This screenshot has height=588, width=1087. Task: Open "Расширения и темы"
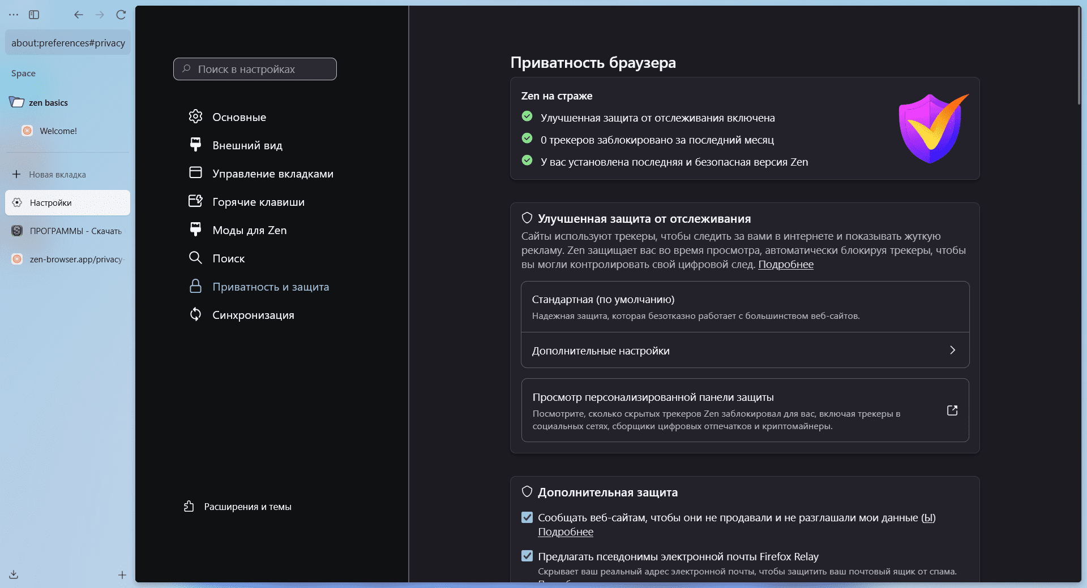[x=247, y=507]
